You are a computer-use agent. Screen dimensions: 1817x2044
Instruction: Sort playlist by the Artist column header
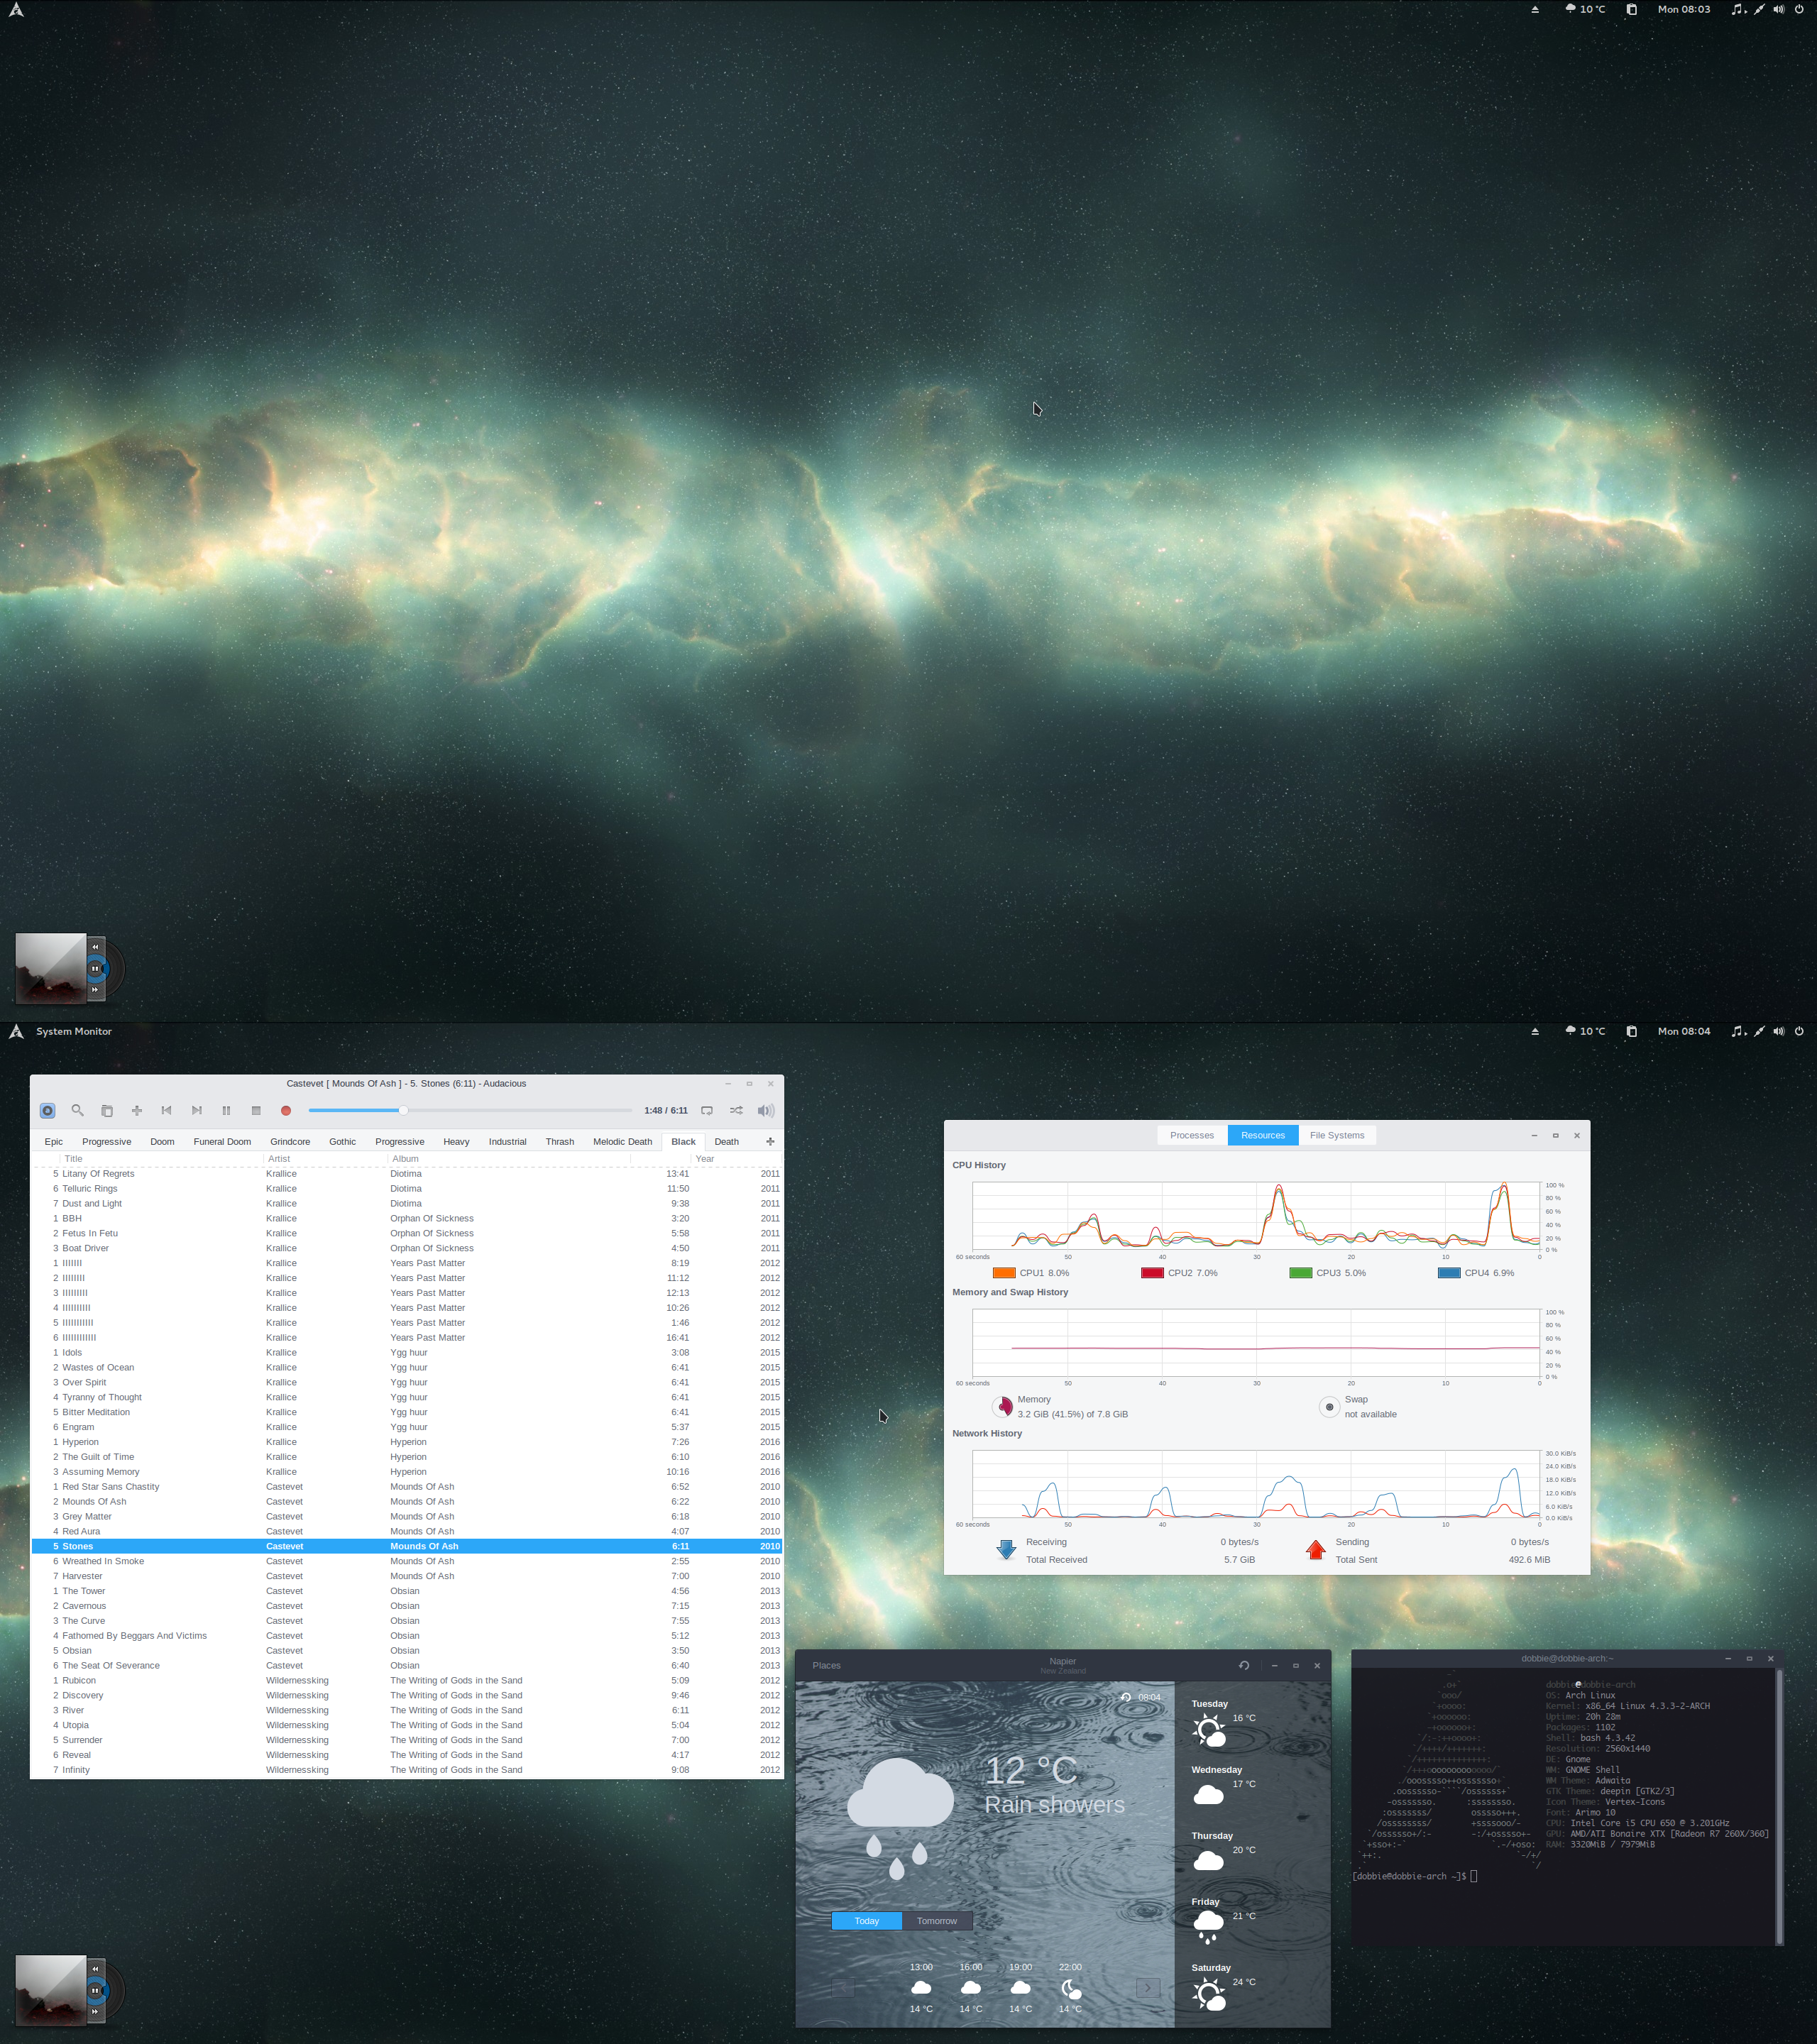coord(325,1159)
